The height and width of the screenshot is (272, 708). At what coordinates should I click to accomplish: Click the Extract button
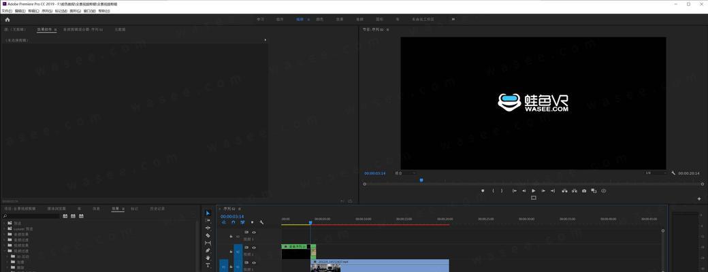coord(575,191)
